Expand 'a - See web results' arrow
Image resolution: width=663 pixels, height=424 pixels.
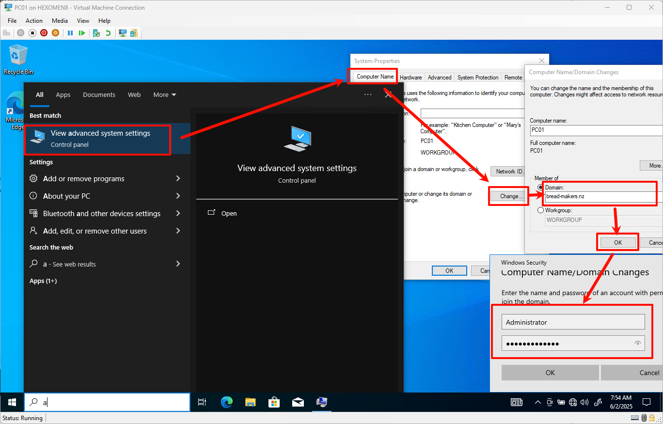pyautogui.click(x=178, y=264)
